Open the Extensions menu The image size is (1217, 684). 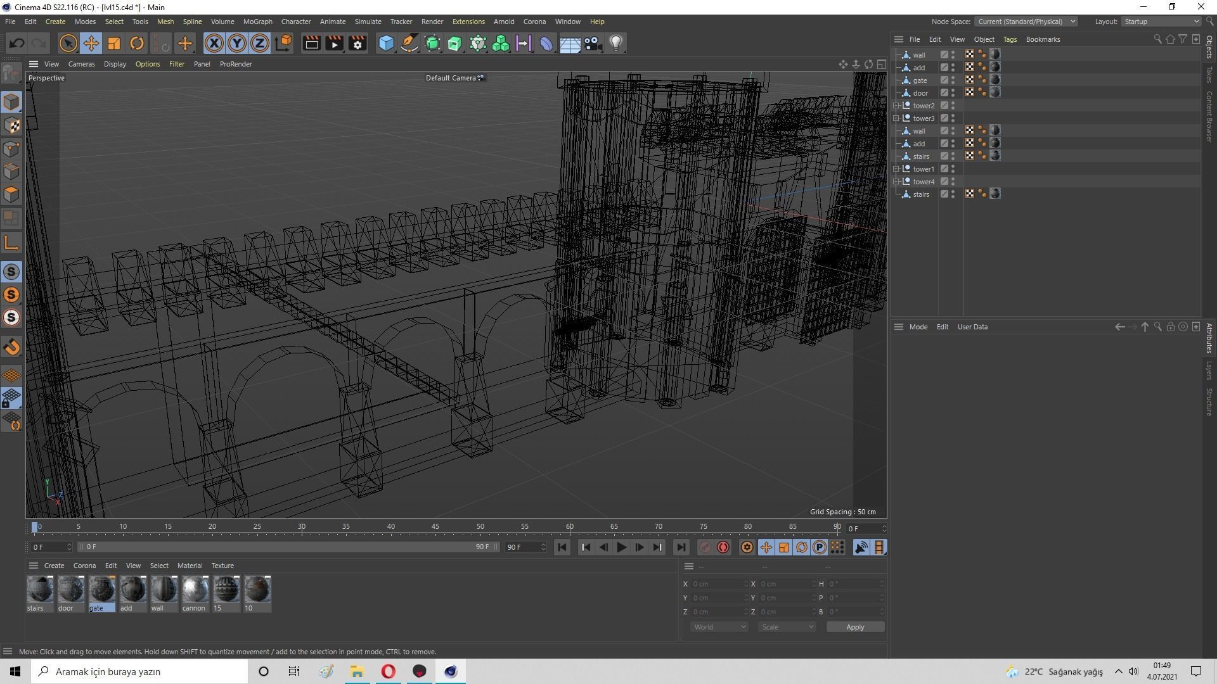click(468, 22)
